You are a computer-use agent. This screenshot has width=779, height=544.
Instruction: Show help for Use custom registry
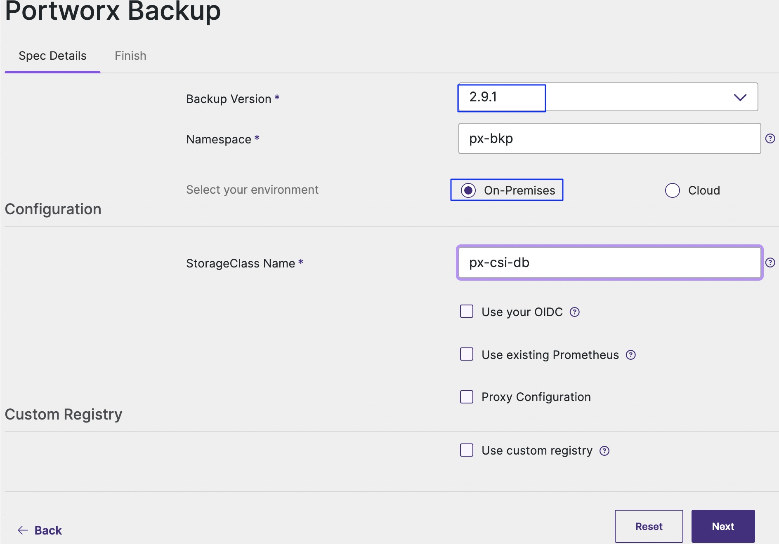(x=604, y=451)
